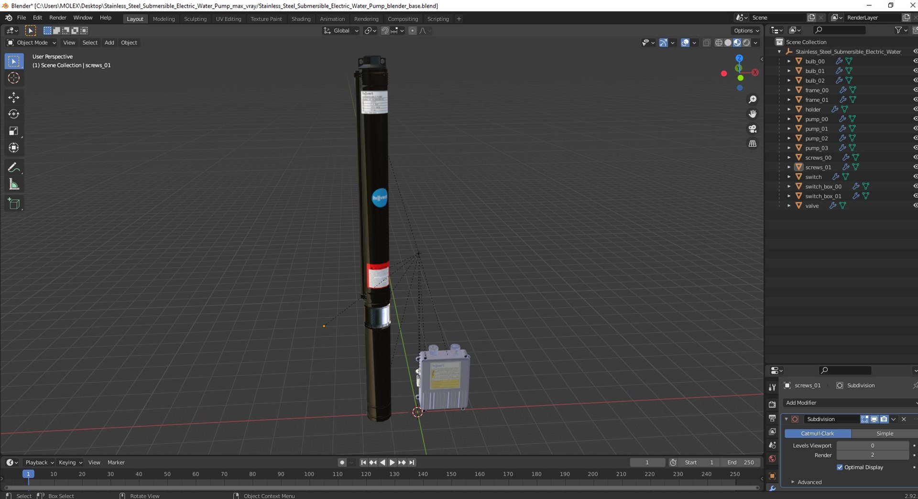The height and width of the screenshot is (499, 918).
Task: Toggle X-ray display
Action: tap(707, 43)
